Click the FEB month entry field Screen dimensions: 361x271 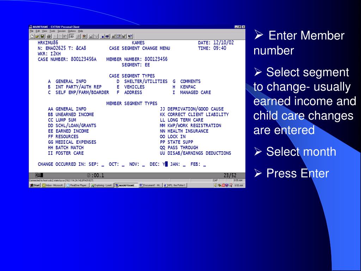pyautogui.click(x=204, y=164)
